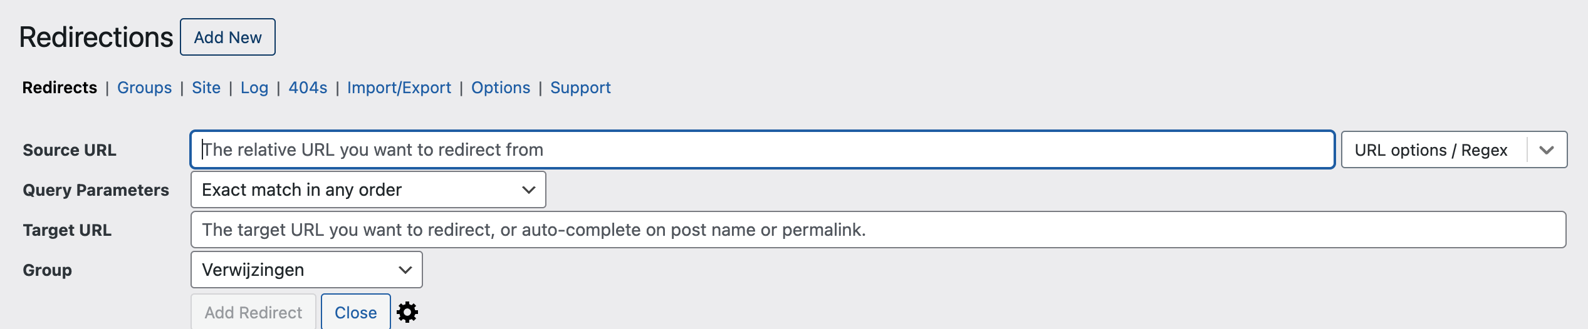Focus the Source URL field
The height and width of the screenshot is (329, 1588).
click(763, 149)
